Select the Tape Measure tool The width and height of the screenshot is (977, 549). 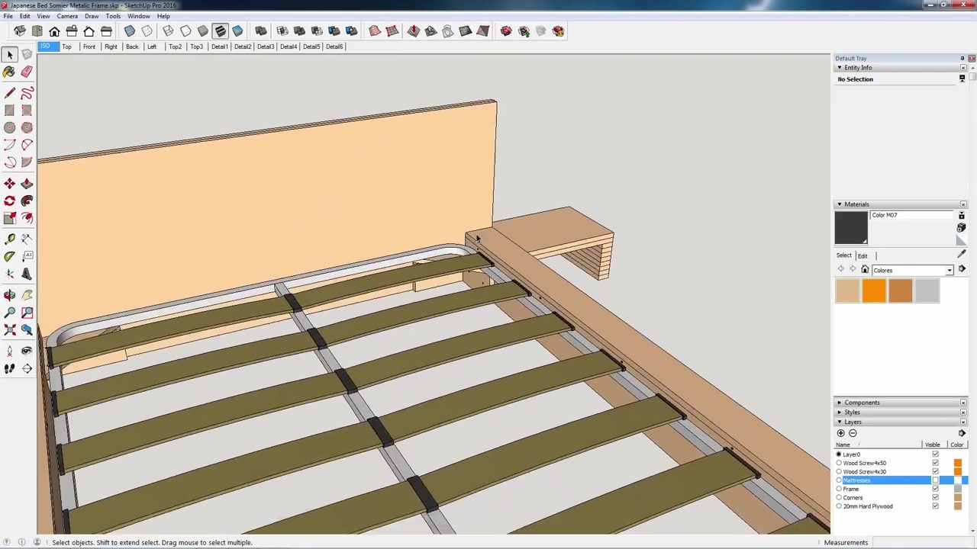coord(10,239)
